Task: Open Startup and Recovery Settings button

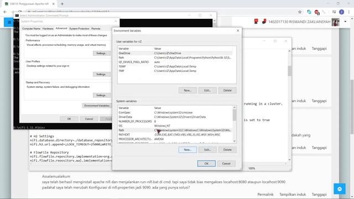Action: [x=102, y=95]
